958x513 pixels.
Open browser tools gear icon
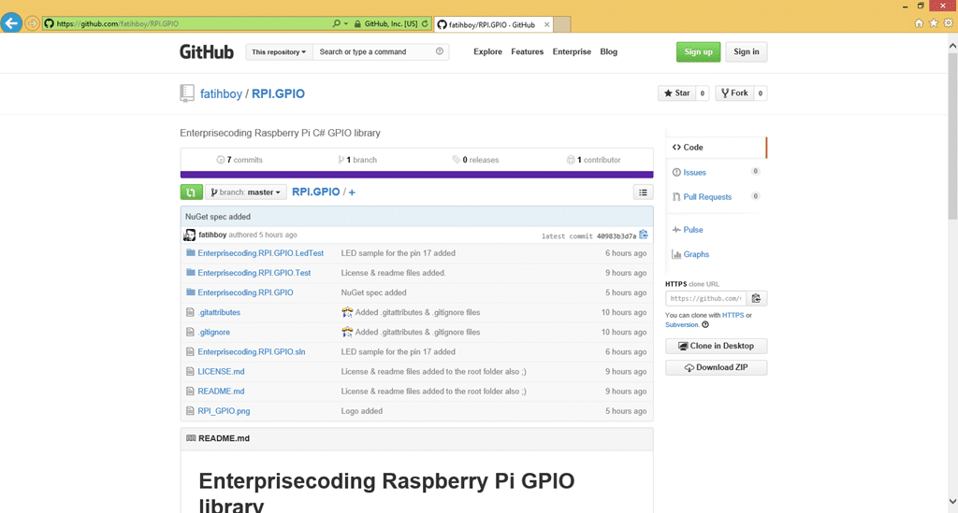click(949, 23)
